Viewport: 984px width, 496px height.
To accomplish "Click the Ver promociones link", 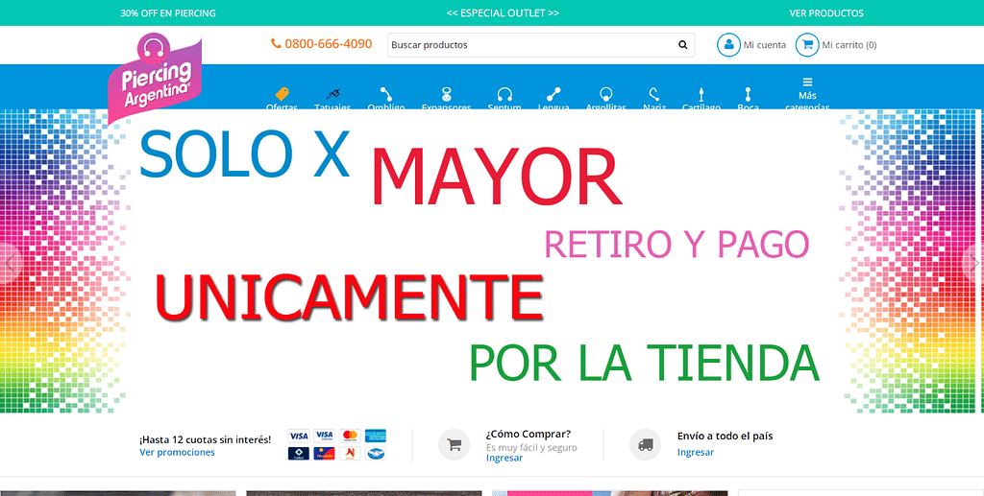I will click(177, 452).
